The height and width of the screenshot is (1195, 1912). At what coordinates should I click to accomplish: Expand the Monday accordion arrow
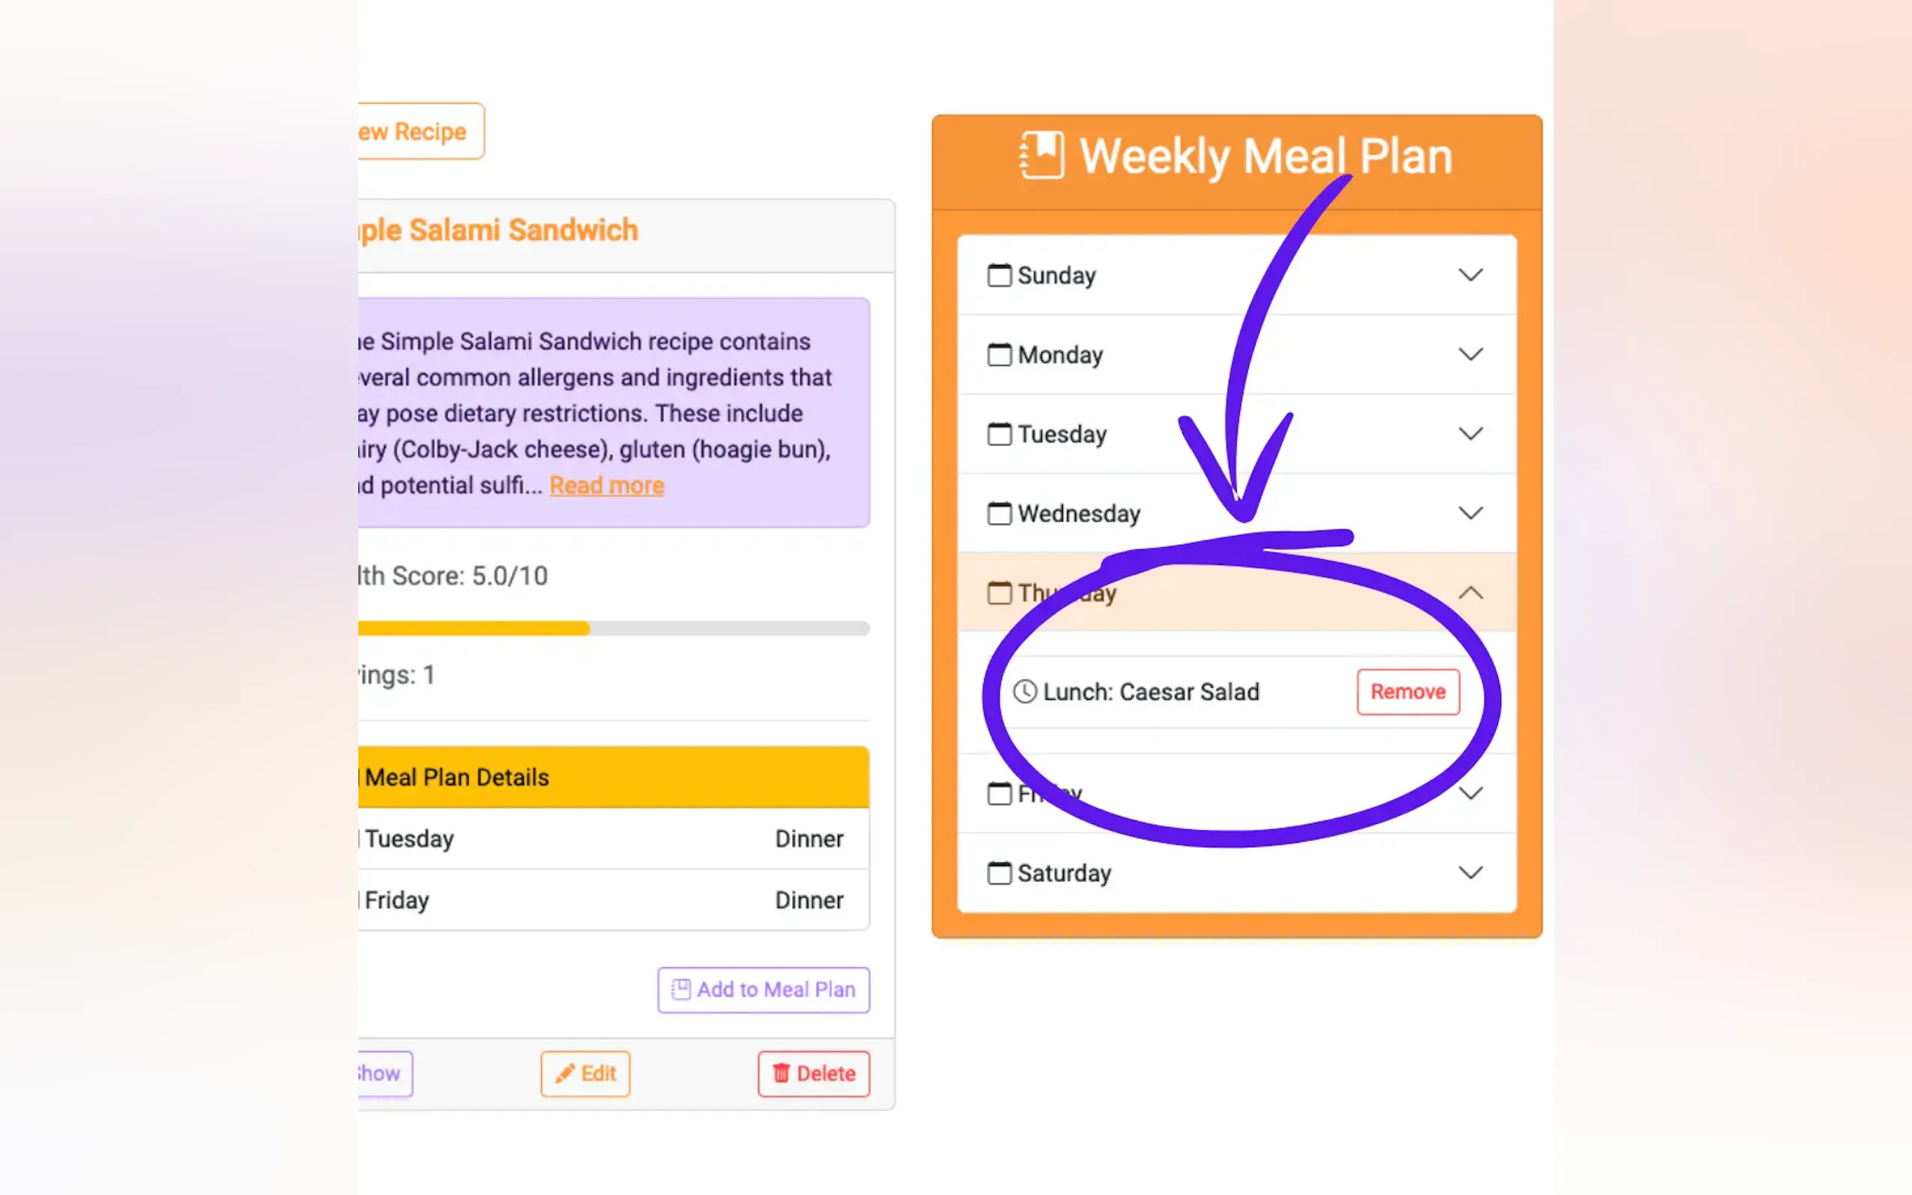[x=1470, y=355]
